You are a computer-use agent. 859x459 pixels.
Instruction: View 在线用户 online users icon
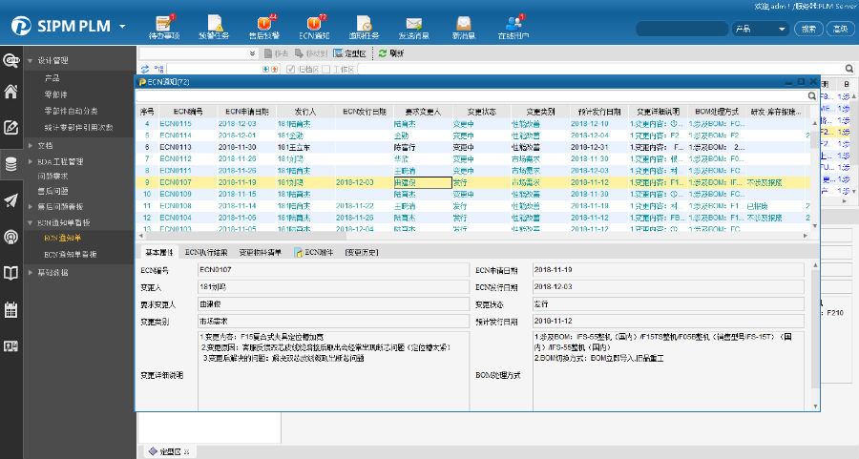(514, 24)
